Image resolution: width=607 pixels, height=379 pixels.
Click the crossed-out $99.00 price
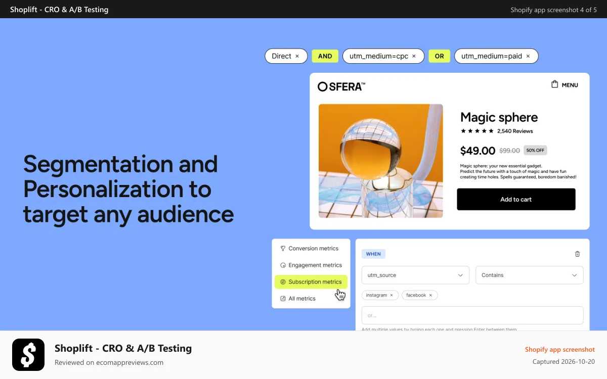(510, 151)
